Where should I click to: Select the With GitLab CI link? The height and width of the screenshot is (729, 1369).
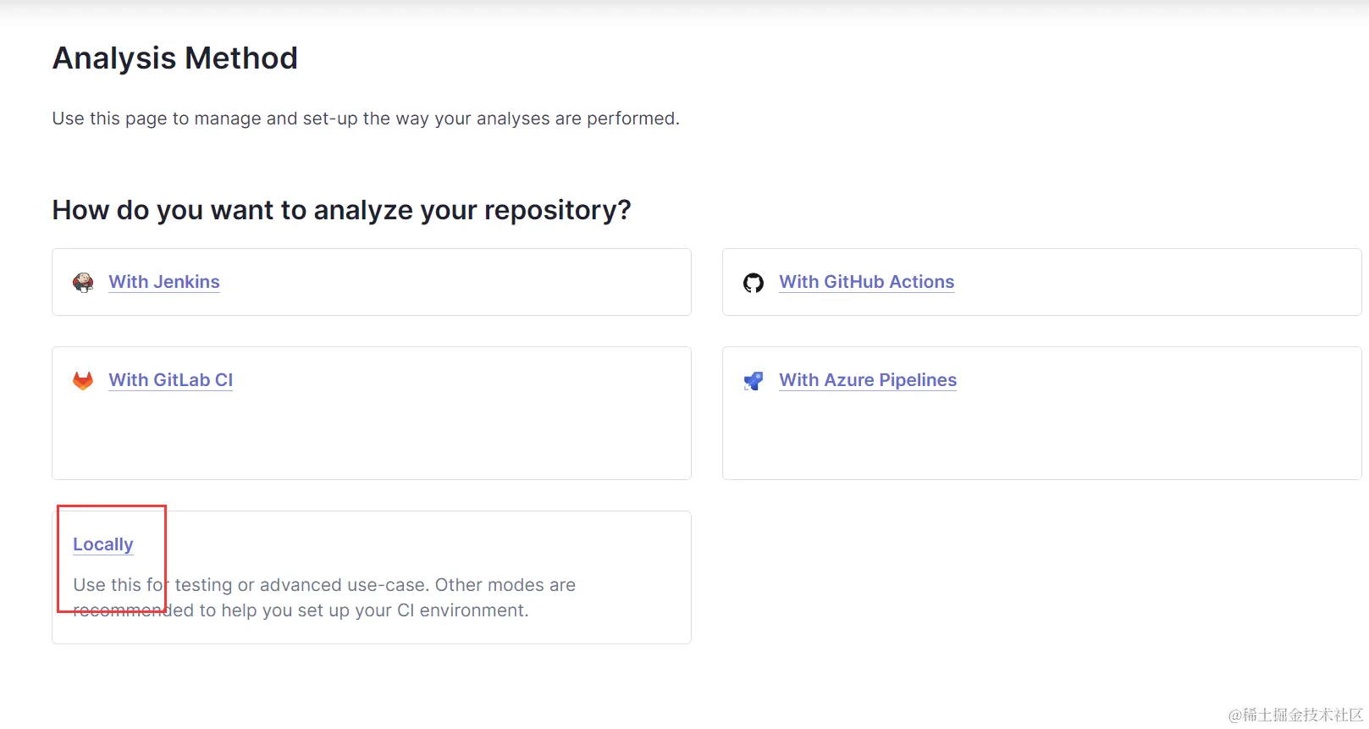(x=170, y=380)
